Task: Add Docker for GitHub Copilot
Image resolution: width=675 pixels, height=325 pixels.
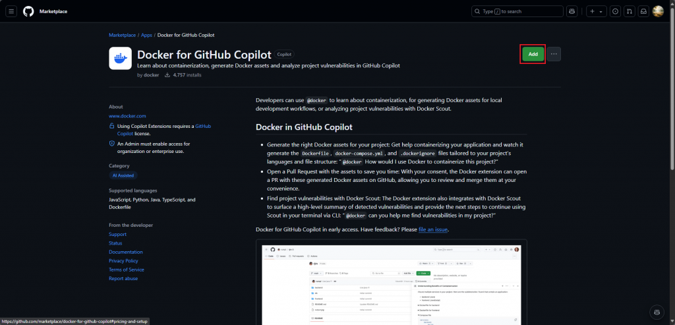Action: 533,54
